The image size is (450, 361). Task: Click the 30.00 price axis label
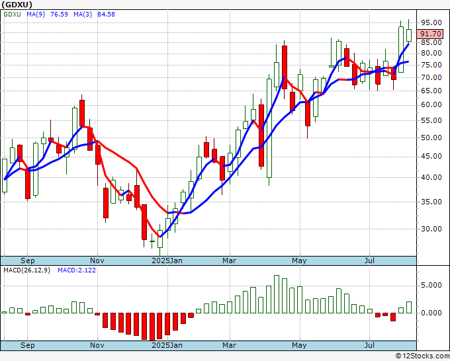431,229
